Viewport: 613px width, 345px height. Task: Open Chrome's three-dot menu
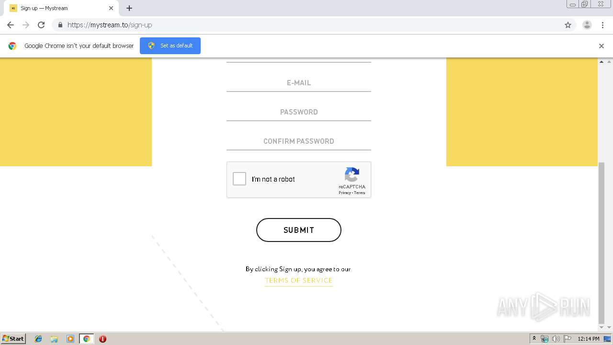click(603, 25)
